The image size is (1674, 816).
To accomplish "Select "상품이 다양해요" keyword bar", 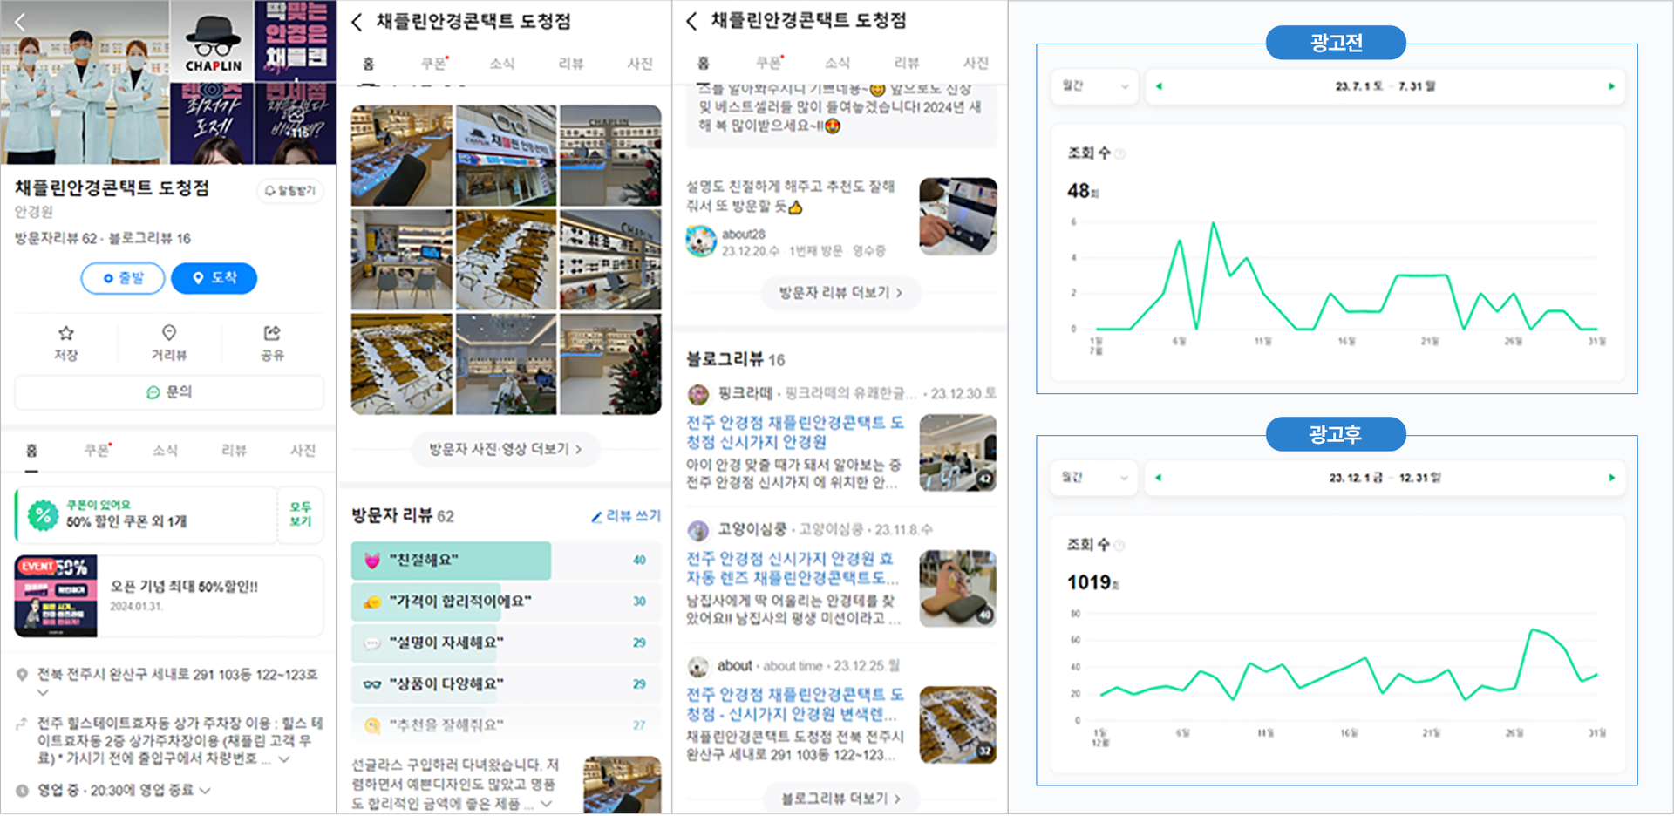I will tap(506, 684).
